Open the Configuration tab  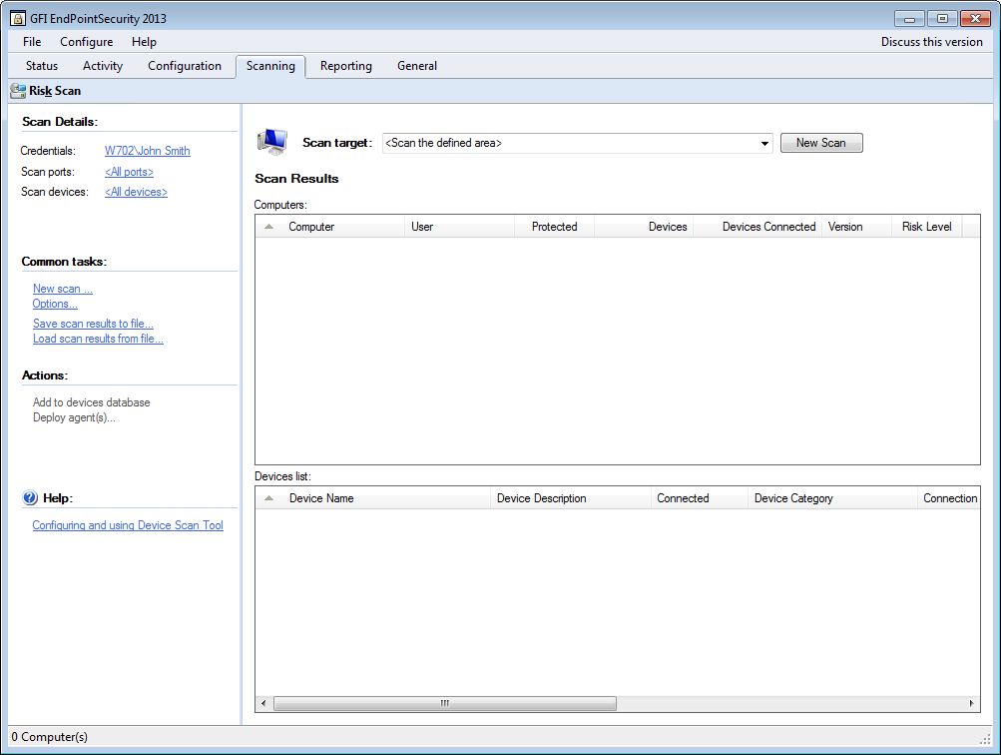click(185, 66)
